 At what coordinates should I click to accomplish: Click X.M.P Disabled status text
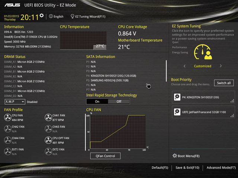pos(32,102)
